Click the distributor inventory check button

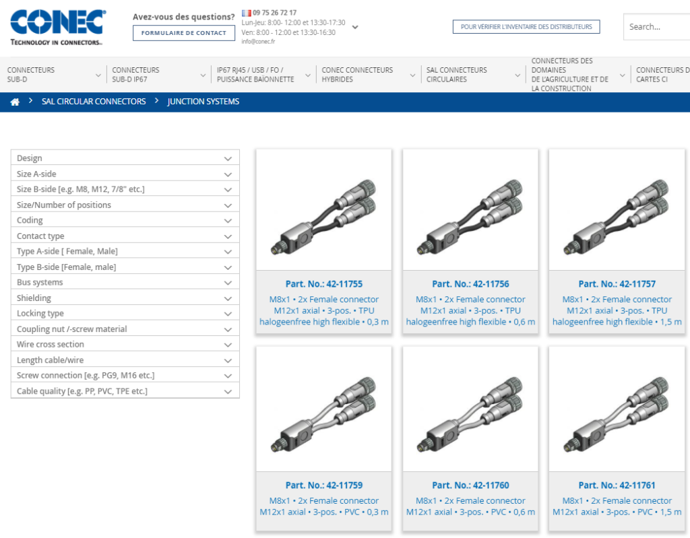[526, 27]
